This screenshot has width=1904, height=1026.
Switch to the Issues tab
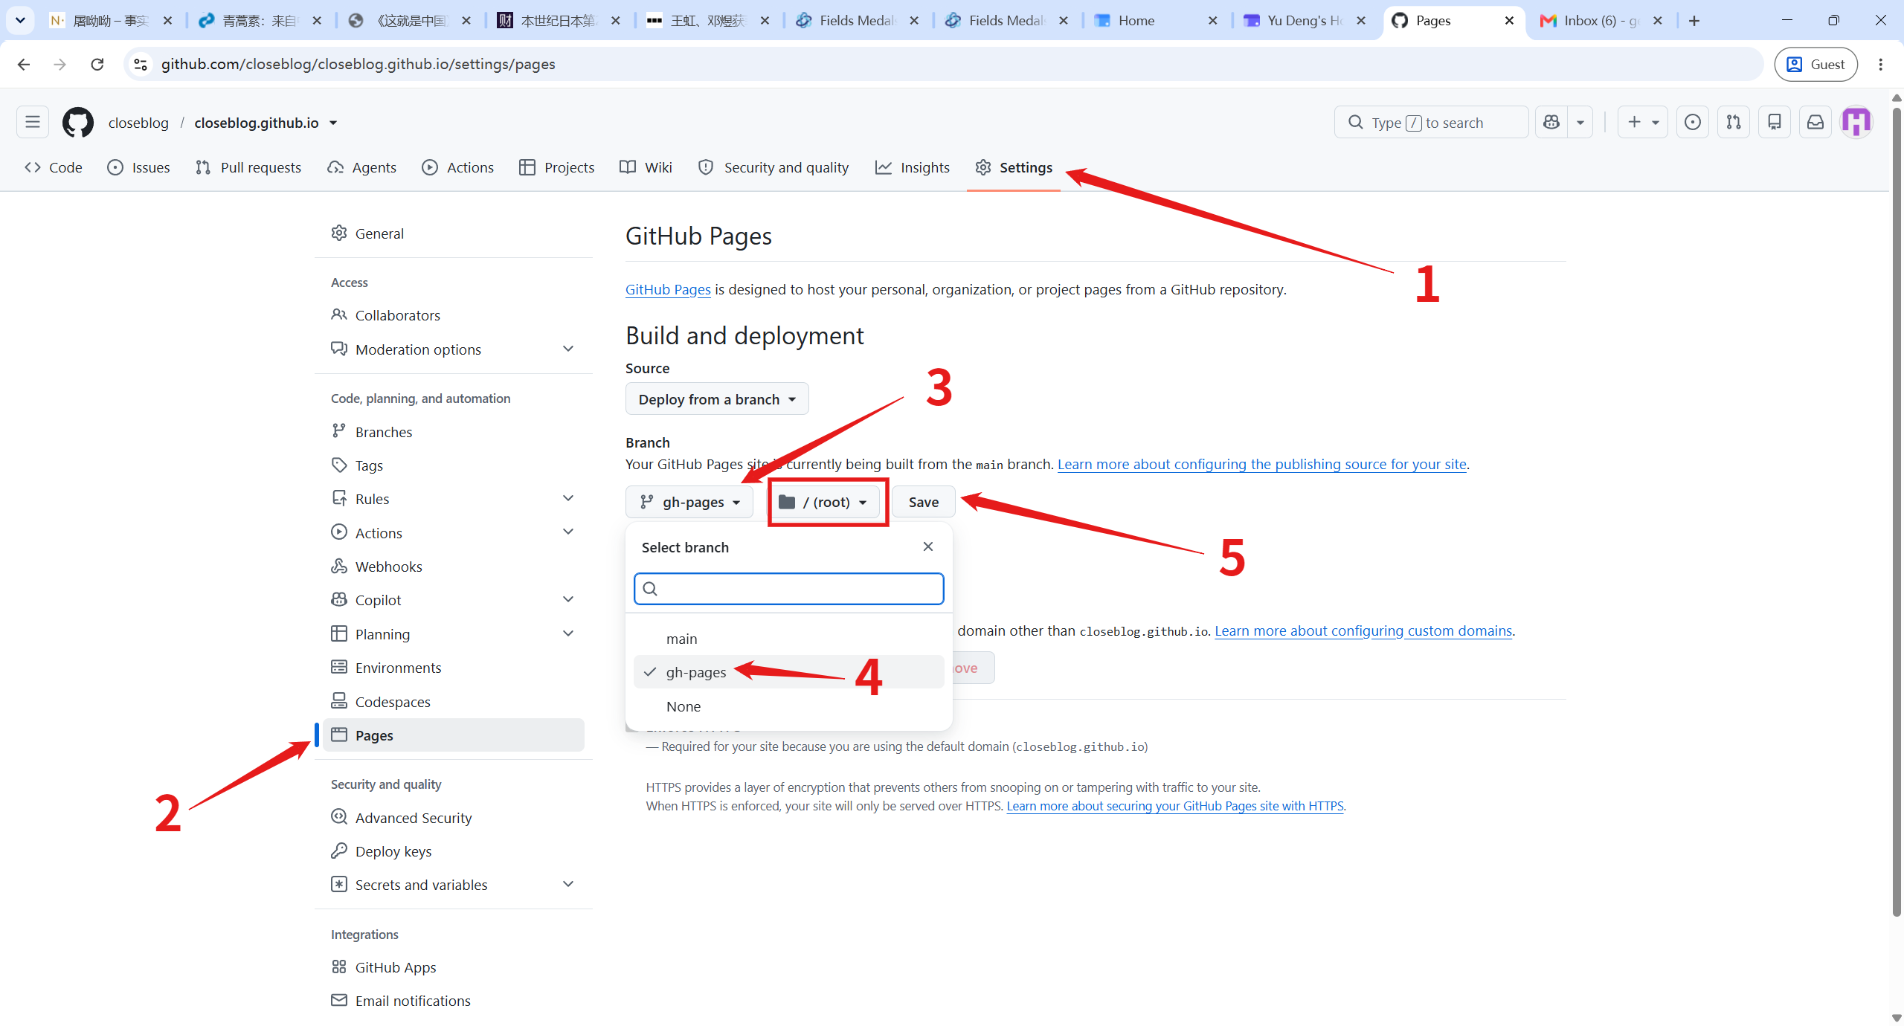tap(139, 167)
